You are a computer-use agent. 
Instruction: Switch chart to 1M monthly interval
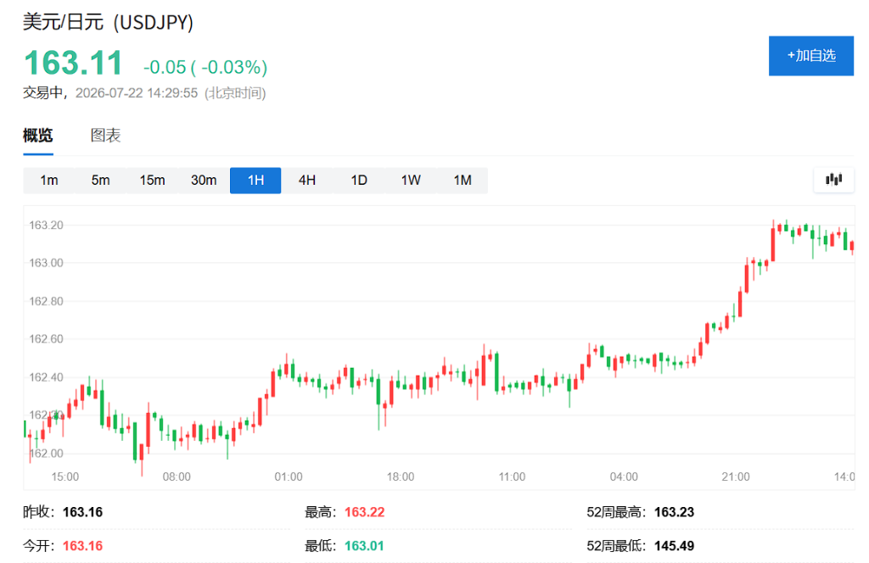point(463,180)
